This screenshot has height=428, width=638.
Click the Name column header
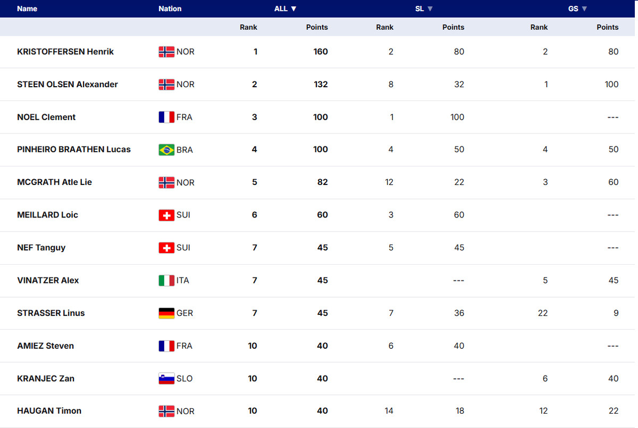[27, 9]
